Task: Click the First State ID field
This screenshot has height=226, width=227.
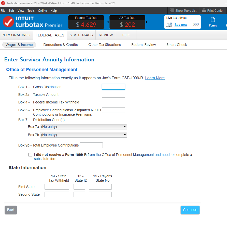Action: pos(79,187)
